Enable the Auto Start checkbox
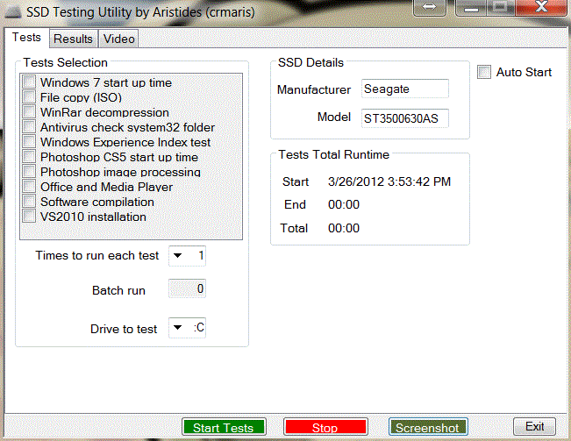Viewport: 571px width, 441px height. (484, 72)
